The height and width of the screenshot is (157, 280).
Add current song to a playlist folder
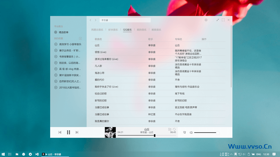(x=169, y=129)
